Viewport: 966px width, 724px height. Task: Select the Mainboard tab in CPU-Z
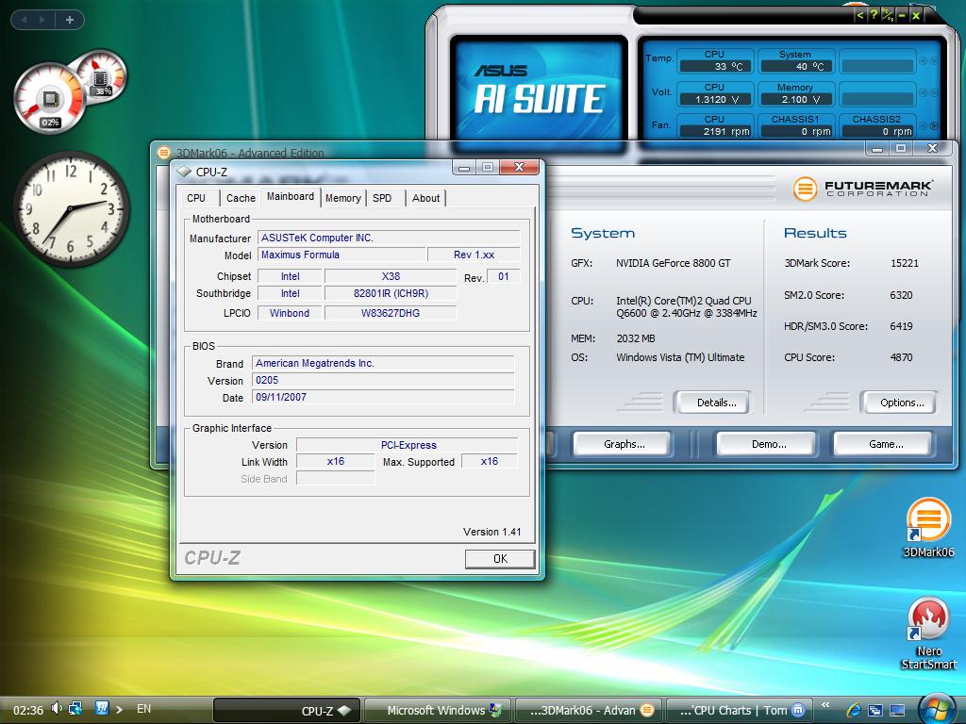(291, 196)
